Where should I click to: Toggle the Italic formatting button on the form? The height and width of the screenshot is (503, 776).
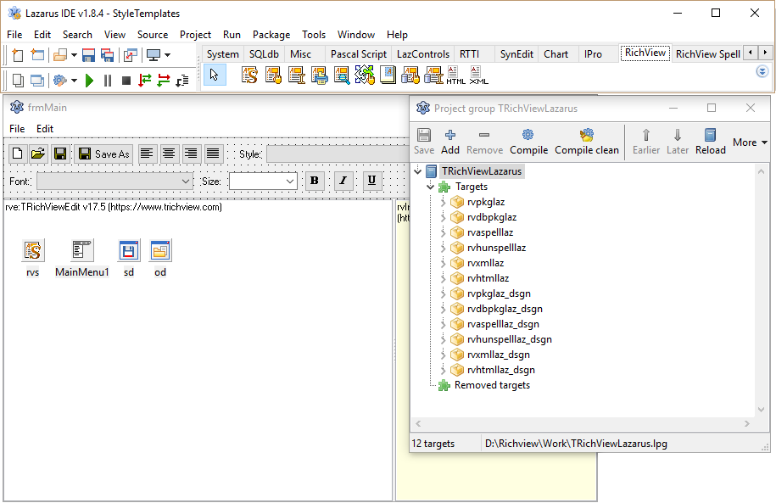pos(343,181)
